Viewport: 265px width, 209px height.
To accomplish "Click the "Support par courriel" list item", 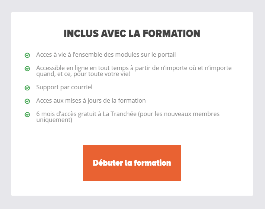I will 64,87.
